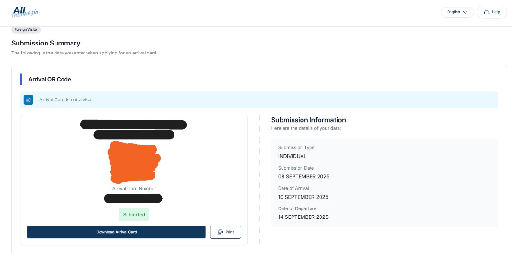The width and height of the screenshot is (512, 253).
Task: Click the Submission Type label
Action: 296,147
